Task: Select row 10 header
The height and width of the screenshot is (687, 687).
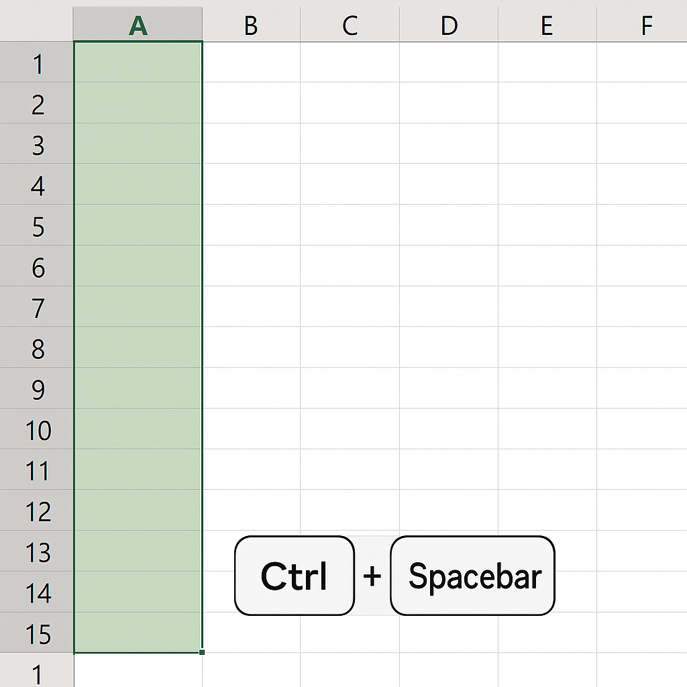Action: coord(37,429)
